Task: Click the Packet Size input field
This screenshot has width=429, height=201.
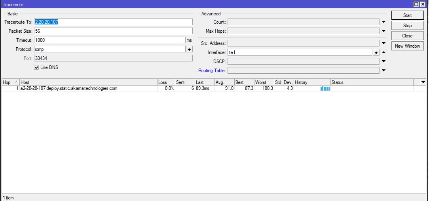Action: pyautogui.click(x=113, y=31)
